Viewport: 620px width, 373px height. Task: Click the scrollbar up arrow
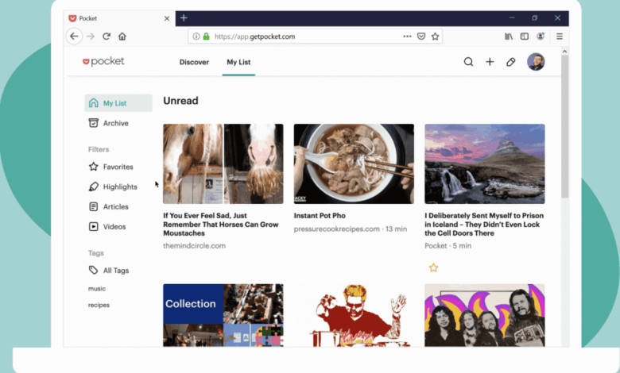click(x=564, y=52)
